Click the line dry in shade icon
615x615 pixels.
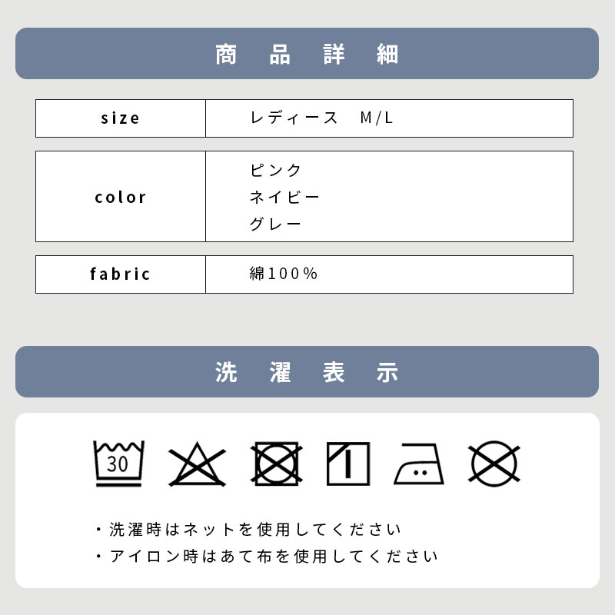pyautogui.click(x=348, y=464)
